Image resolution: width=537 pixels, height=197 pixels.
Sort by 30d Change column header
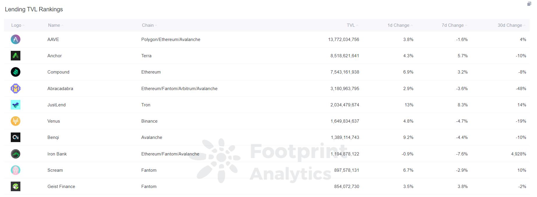(510, 25)
